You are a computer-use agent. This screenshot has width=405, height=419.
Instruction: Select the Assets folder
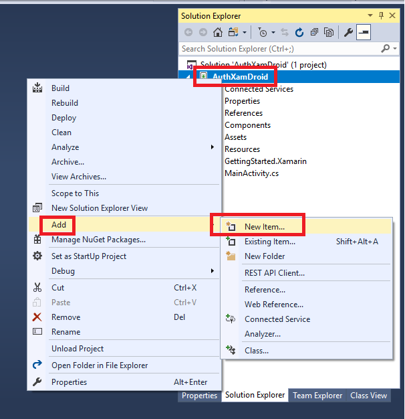[235, 137]
